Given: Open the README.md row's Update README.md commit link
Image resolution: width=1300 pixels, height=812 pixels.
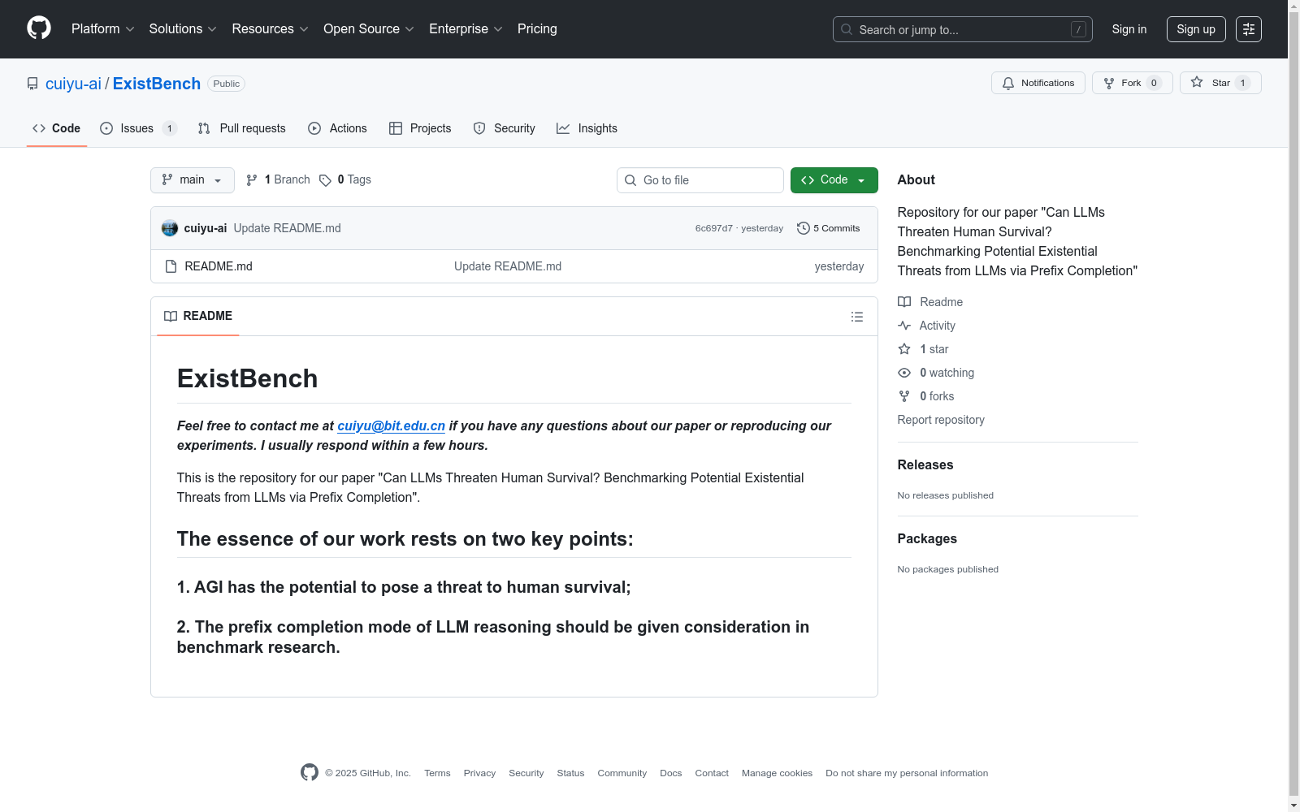Looking at the screenshot, I should [508, 266].
